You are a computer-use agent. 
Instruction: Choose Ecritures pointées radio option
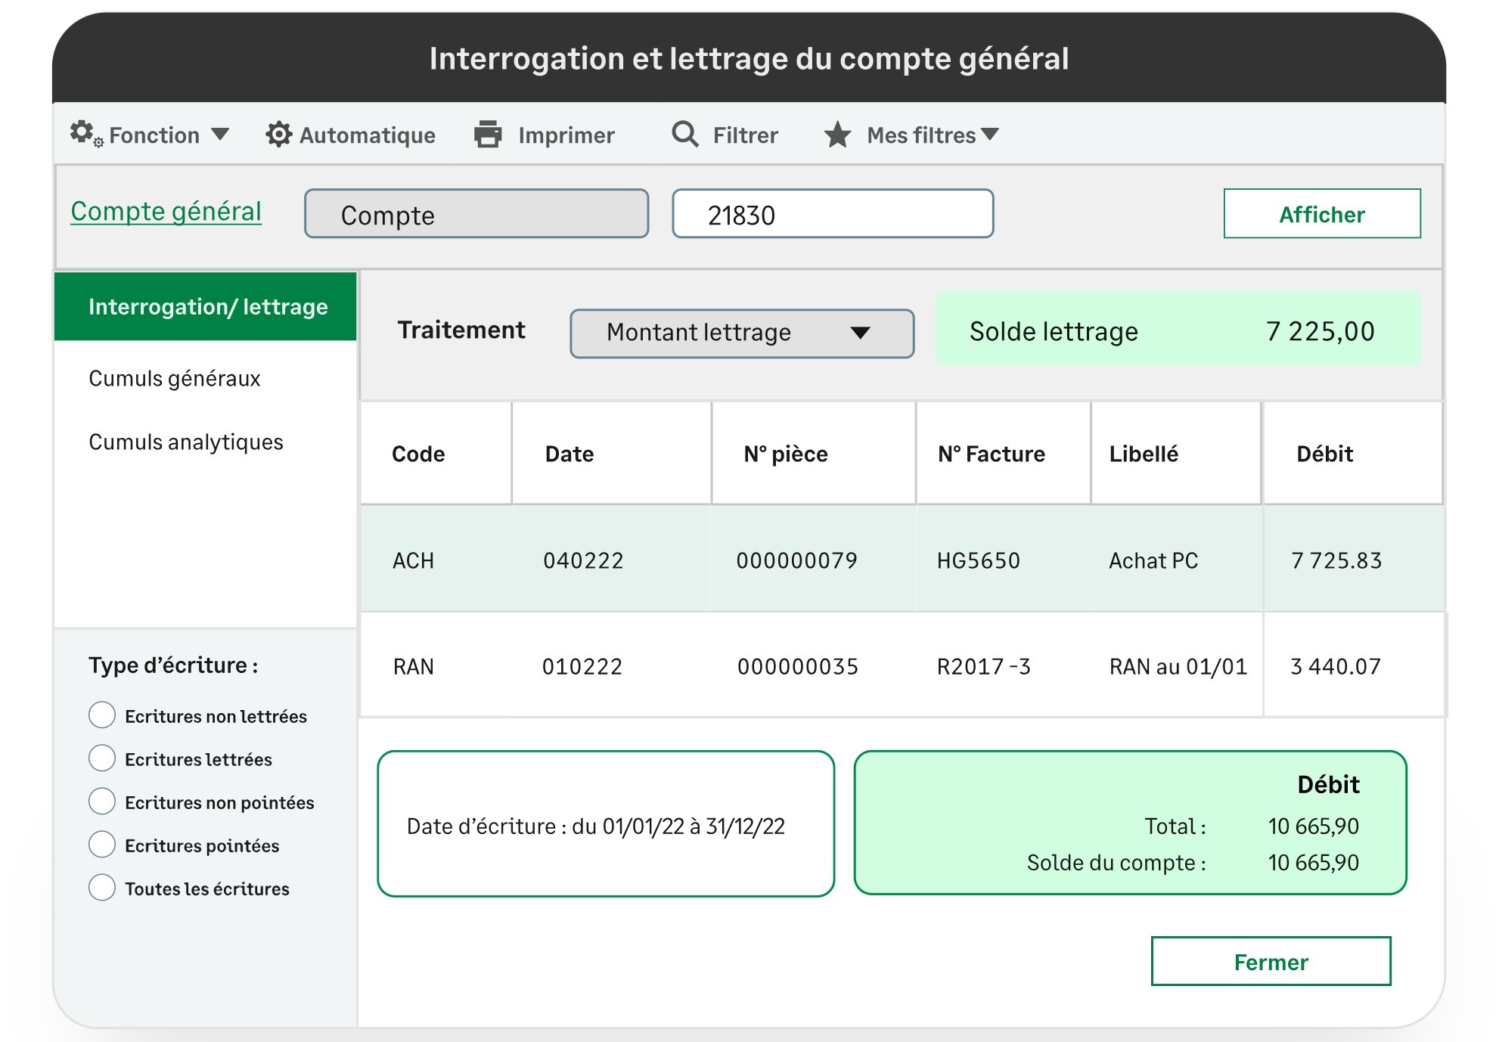[x=102, y=845]
